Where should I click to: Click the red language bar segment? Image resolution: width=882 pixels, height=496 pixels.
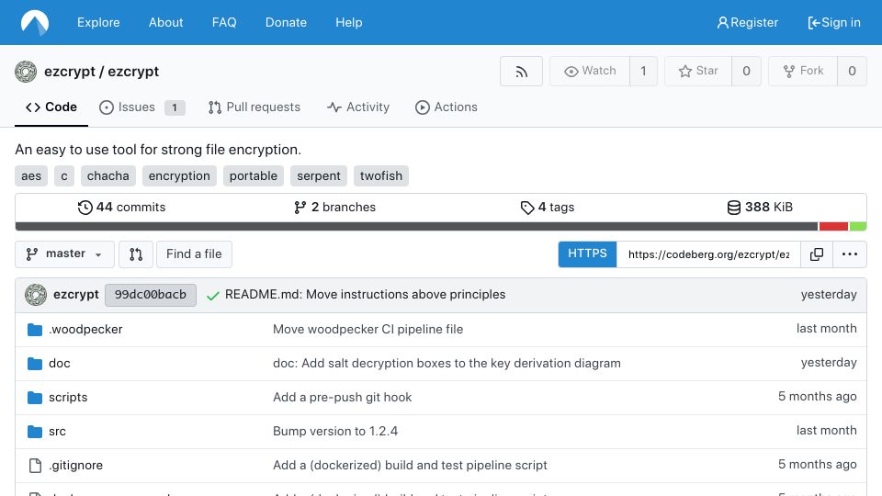click(x=833, y=227)
